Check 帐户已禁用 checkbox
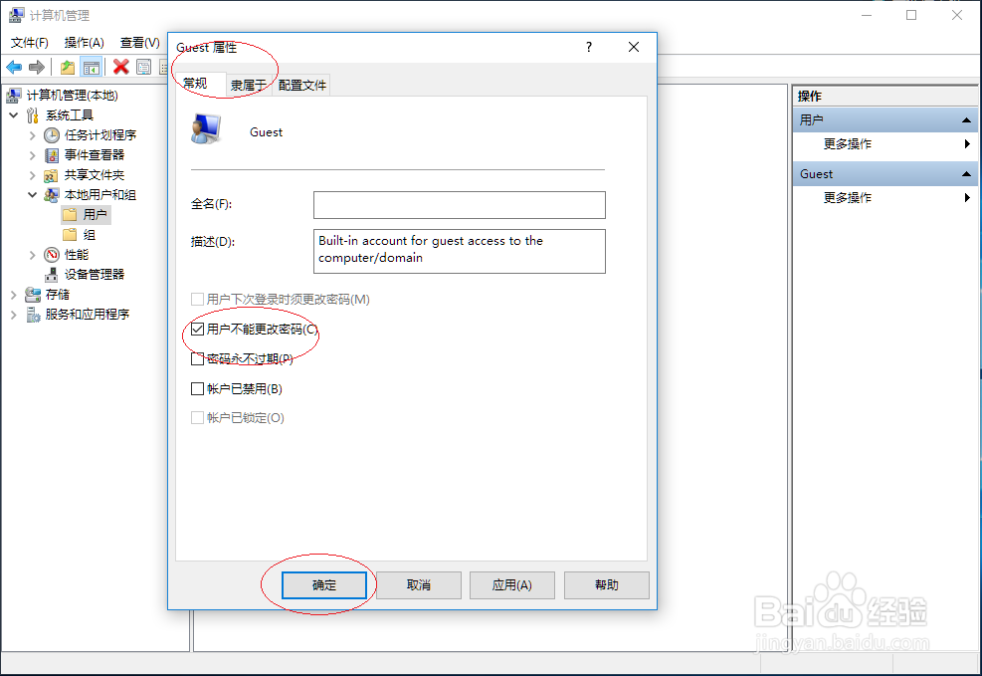 point(197,389)
